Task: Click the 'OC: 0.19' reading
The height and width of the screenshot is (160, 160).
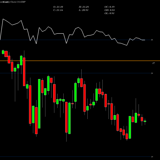Action: click(109, 7)
